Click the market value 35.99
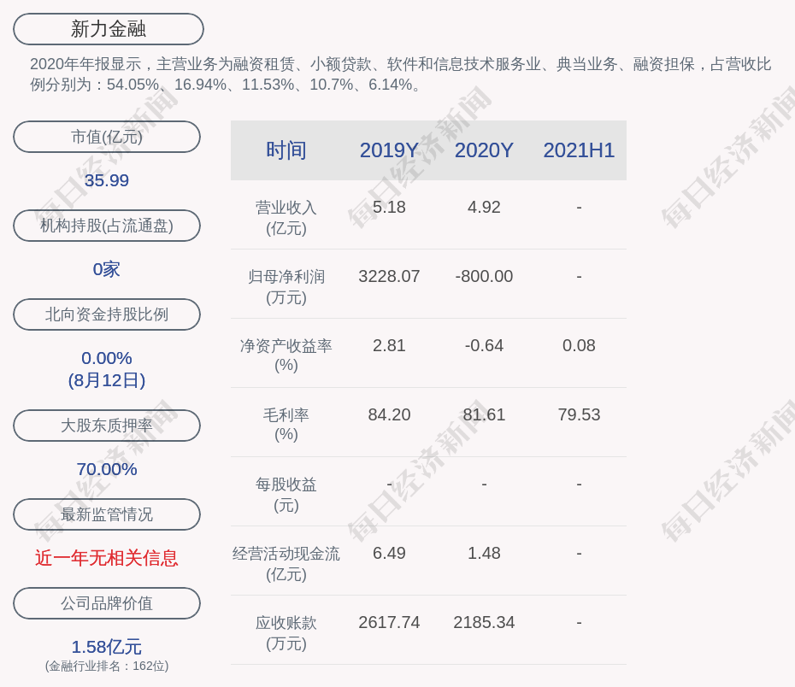The width and height of the screenshot is (795, 687). pyautogui.click(x=107, y=180)
